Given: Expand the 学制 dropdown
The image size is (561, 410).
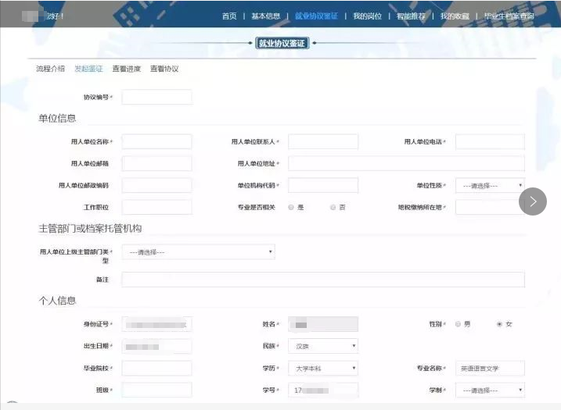Looking at the screenshot, I should [x=490, y=390].
